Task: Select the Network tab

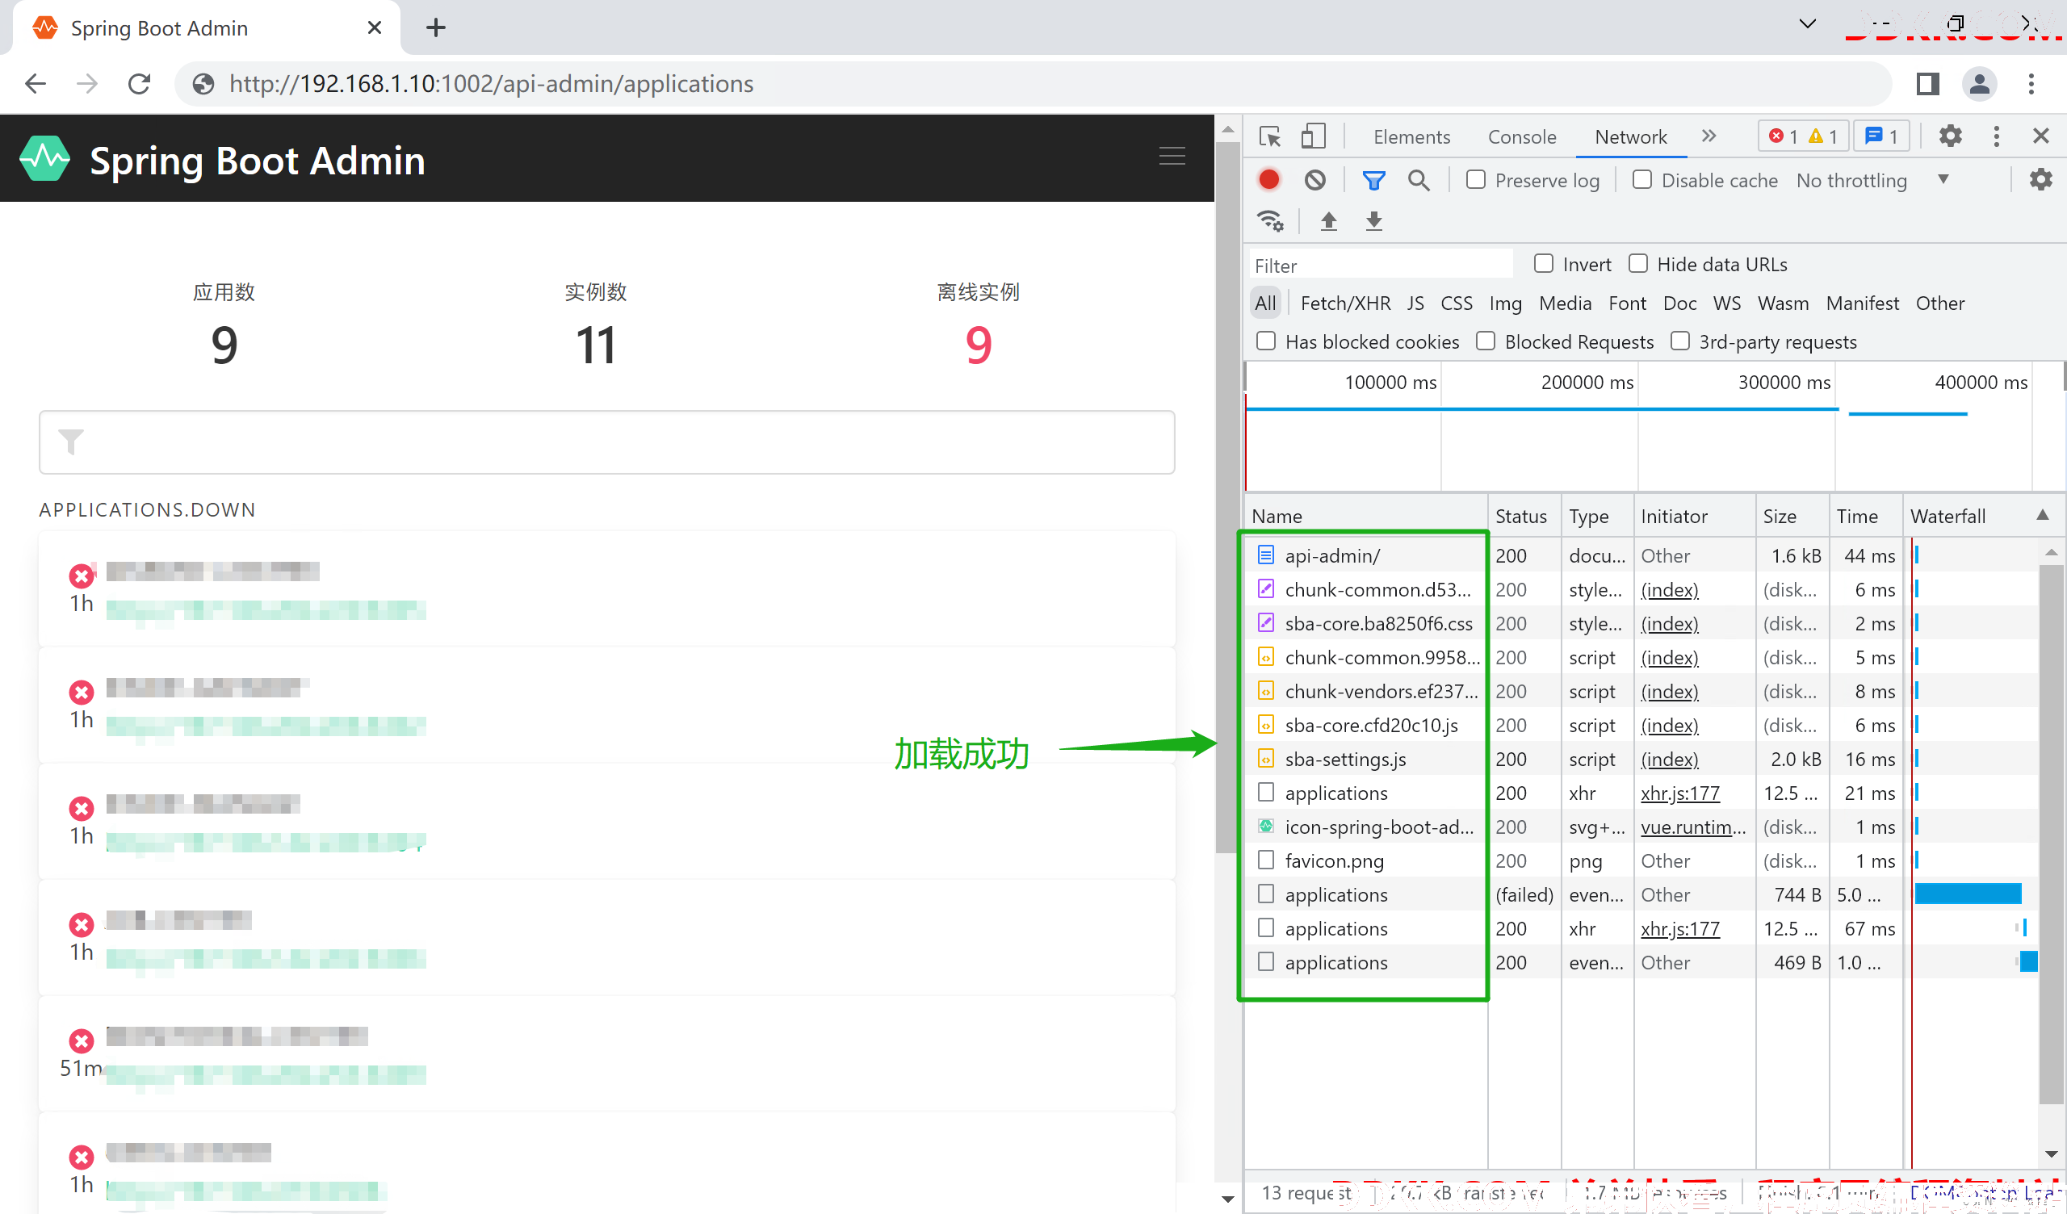Action: 1630,137
